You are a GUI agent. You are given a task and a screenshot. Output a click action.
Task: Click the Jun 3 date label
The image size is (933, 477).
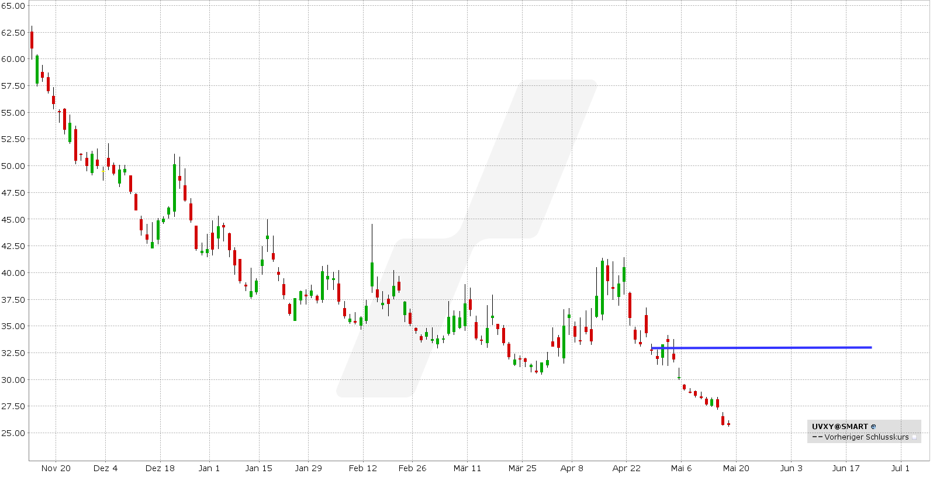[792, 468]
